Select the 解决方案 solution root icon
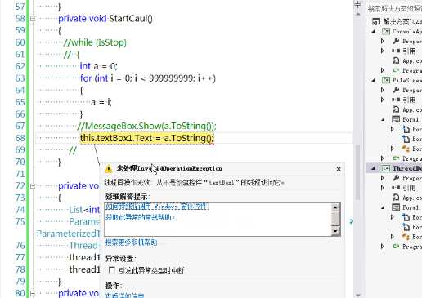This screenshot has width=422, height=298. click(x=376, y=21)
